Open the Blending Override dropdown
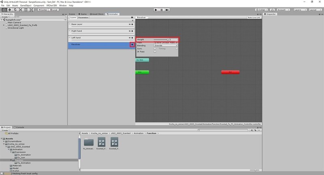Screen dimensions: 324x175 point(166,46)
